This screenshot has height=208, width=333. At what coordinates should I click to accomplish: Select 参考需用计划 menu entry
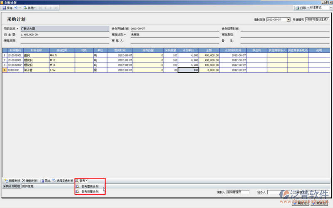click(x=90, y=187)
